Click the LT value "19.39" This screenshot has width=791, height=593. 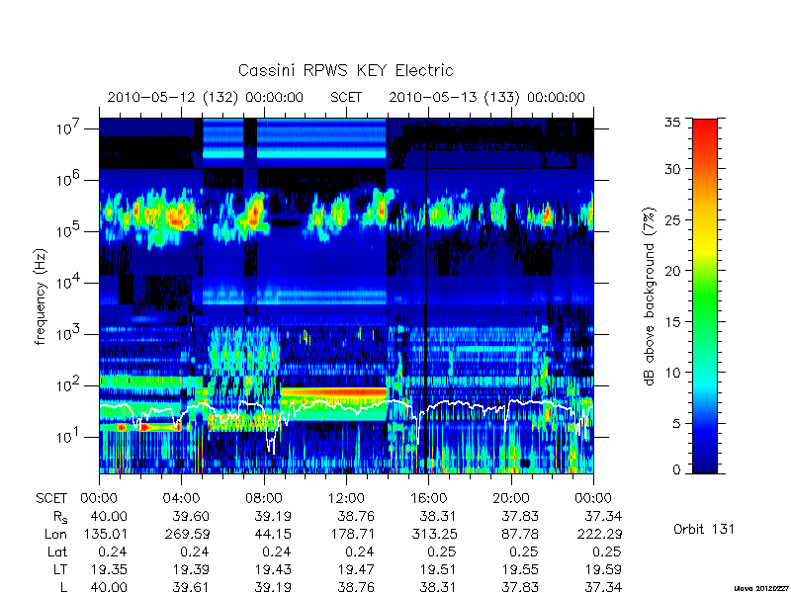tap(192, 569)
